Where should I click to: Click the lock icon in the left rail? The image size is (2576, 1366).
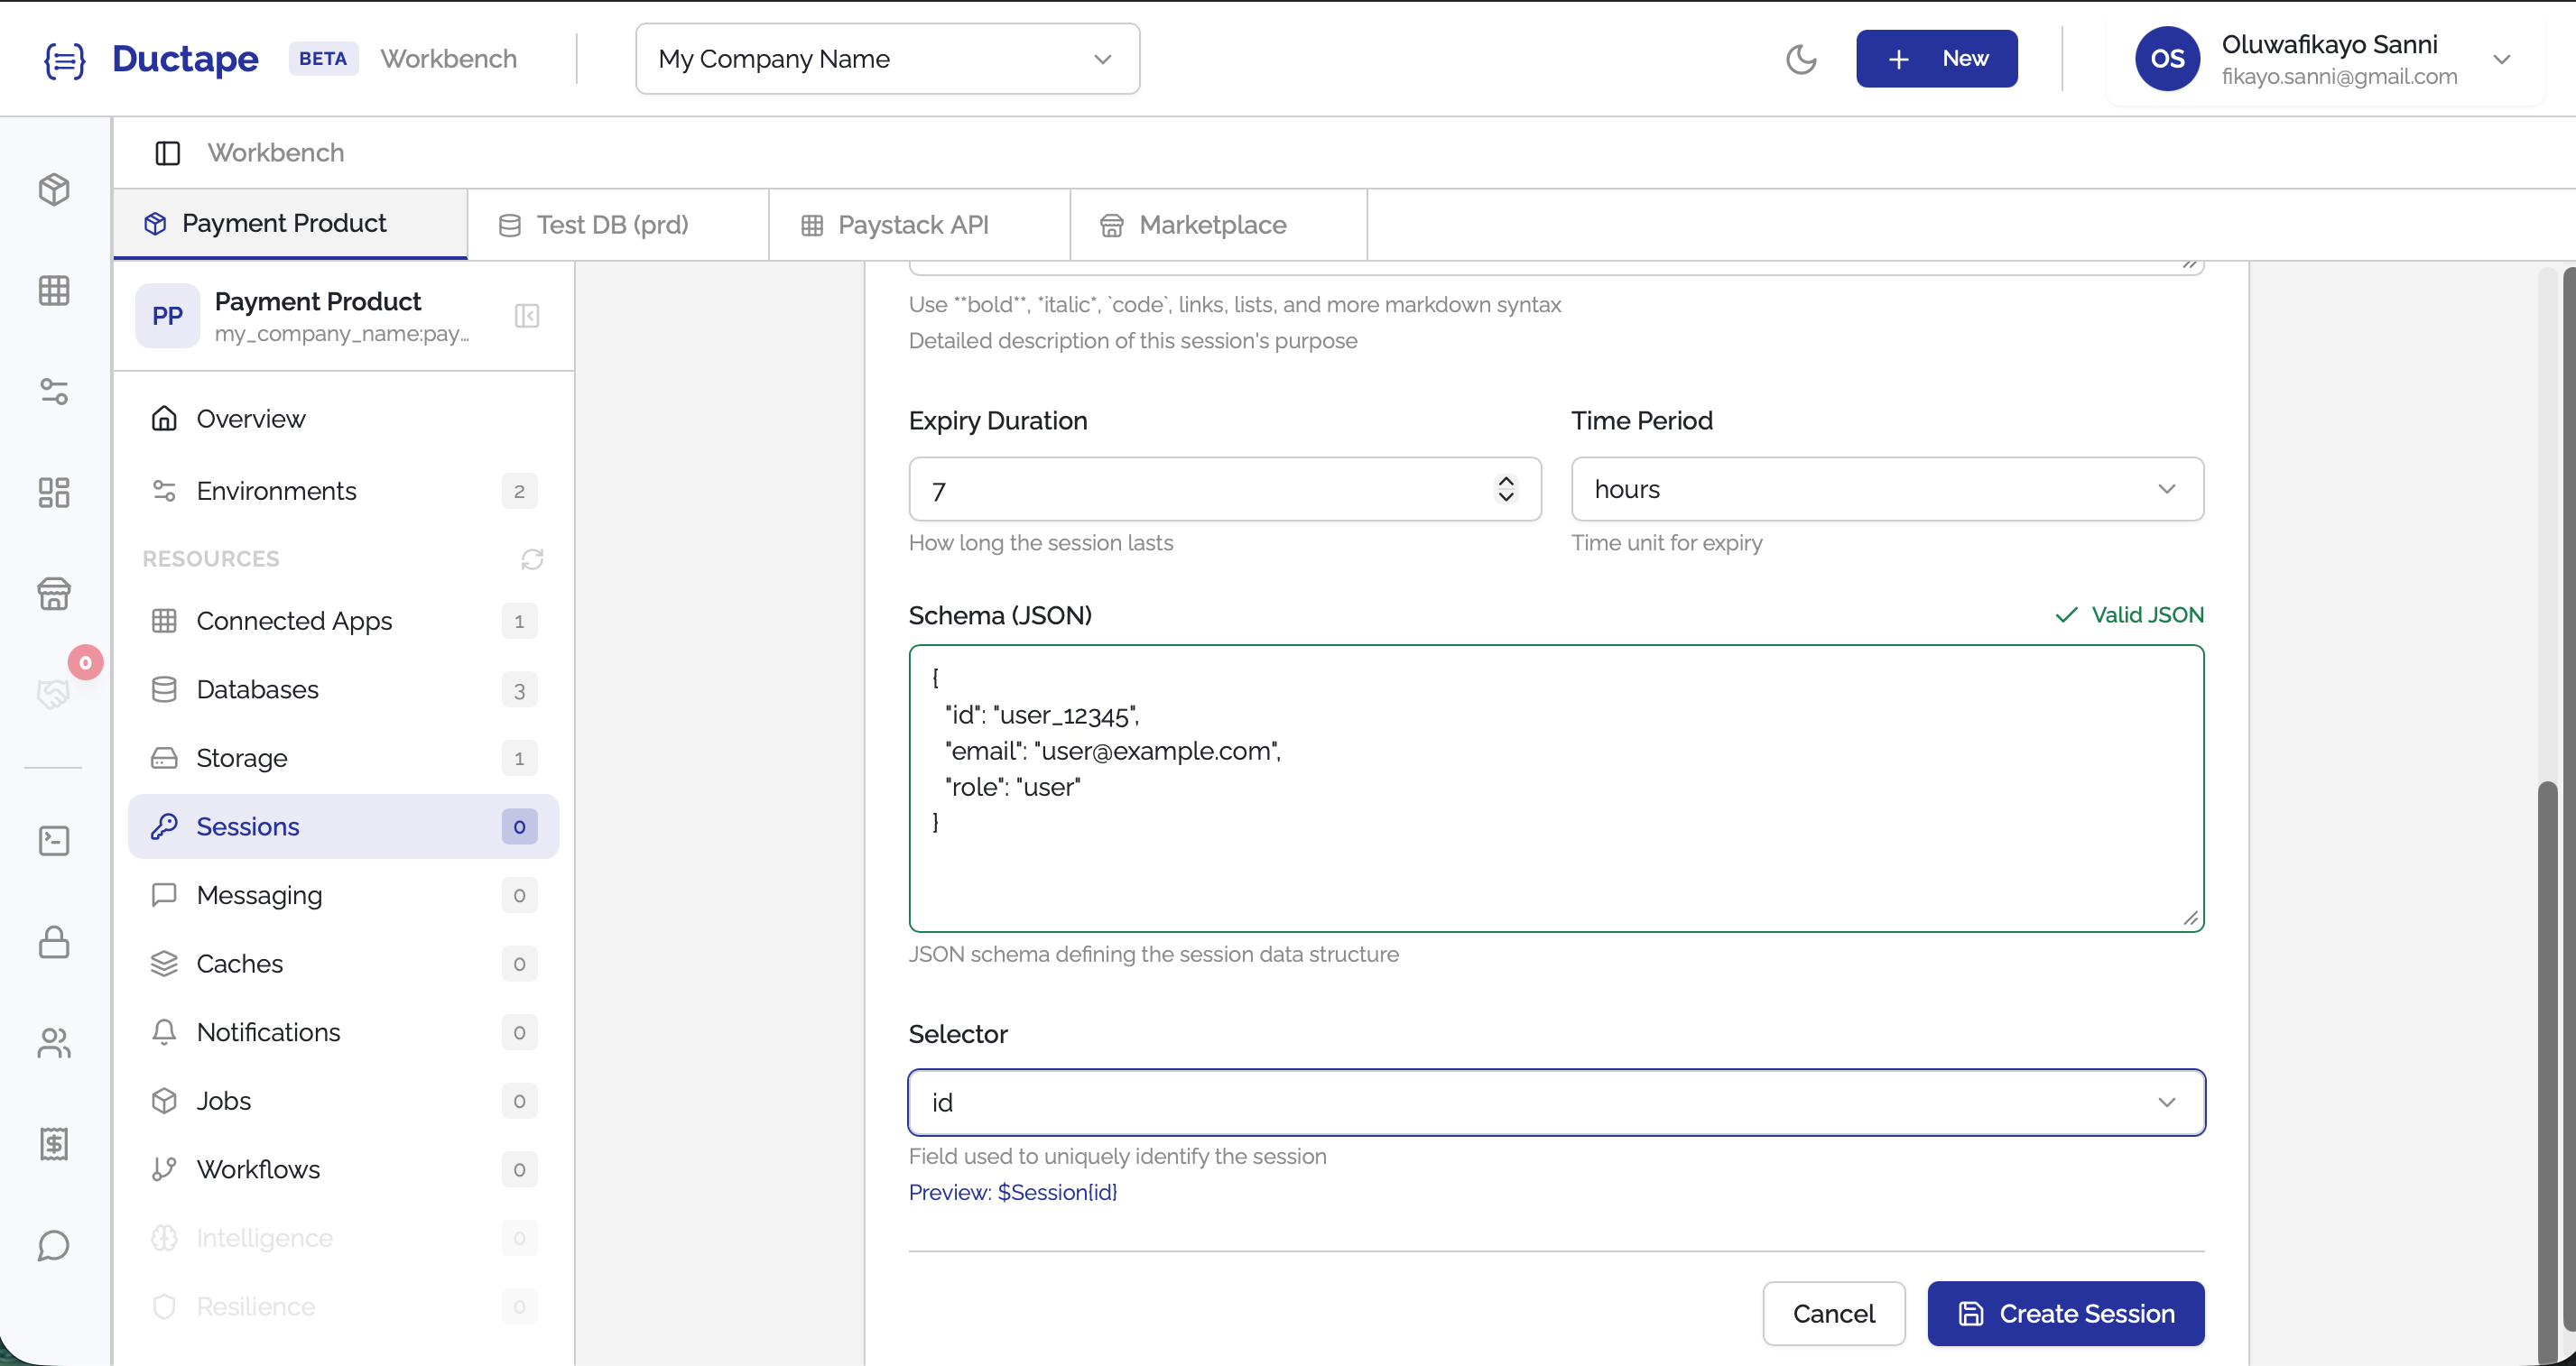coord(54,942)
